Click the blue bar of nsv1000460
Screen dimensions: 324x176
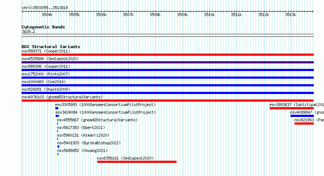(x=167, y=85)
